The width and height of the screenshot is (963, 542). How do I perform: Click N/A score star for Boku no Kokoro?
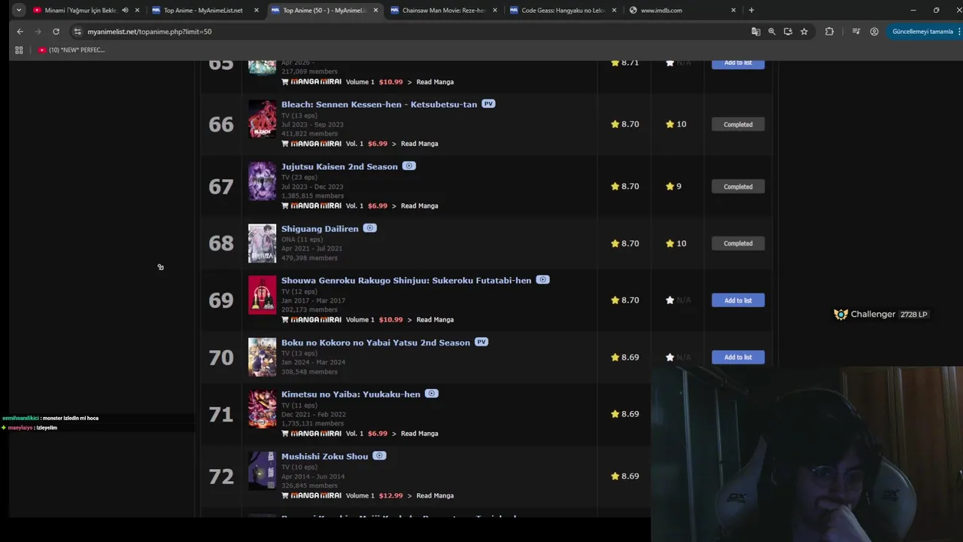pos(670,358)
